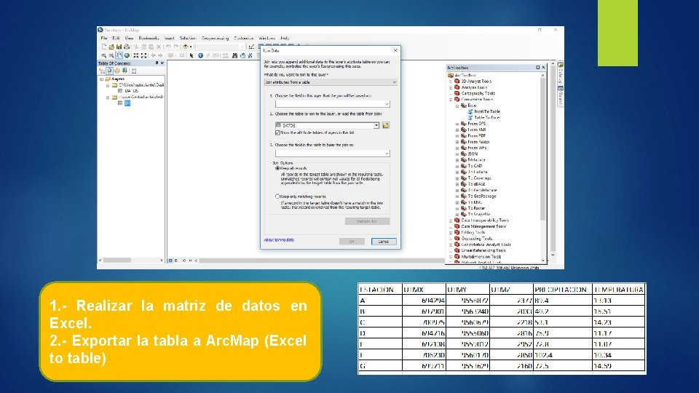Click the Open folder icon in the standard toolbar
699x393 pixels.
(x=111, y=47)
